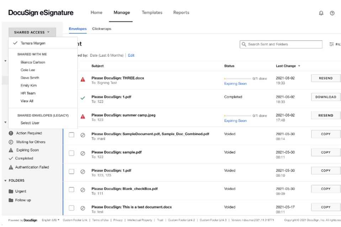Click the Action Required exclamation icon
Viewport: 341px width, 227px height.
pyautogui.click(x=11, y=133)
